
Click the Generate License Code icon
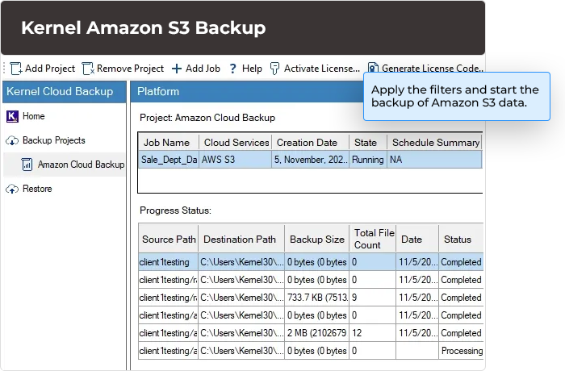373,68
